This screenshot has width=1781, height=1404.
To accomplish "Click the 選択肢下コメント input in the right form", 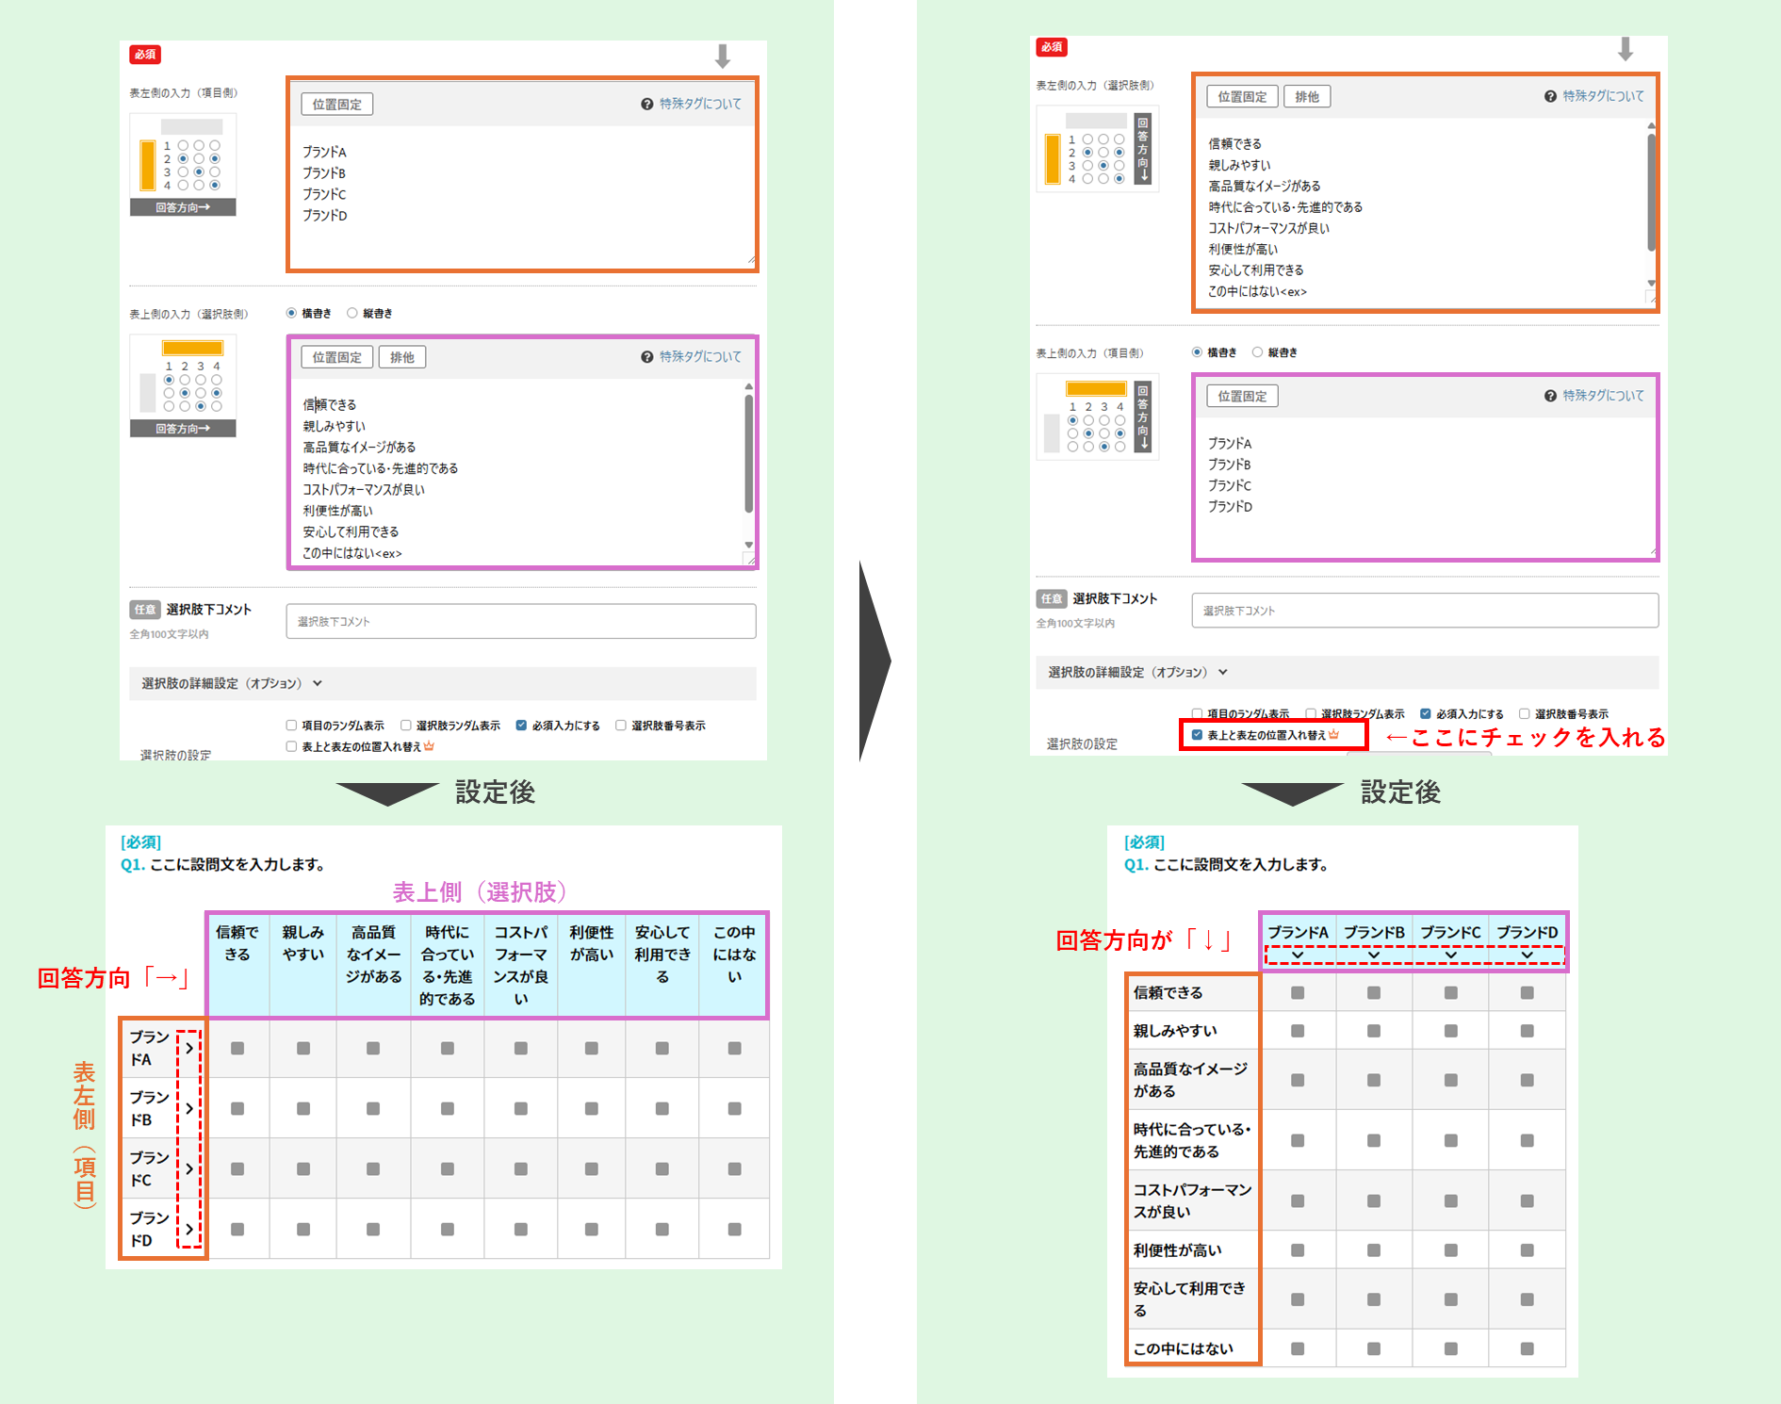I will click(1424, 611).
